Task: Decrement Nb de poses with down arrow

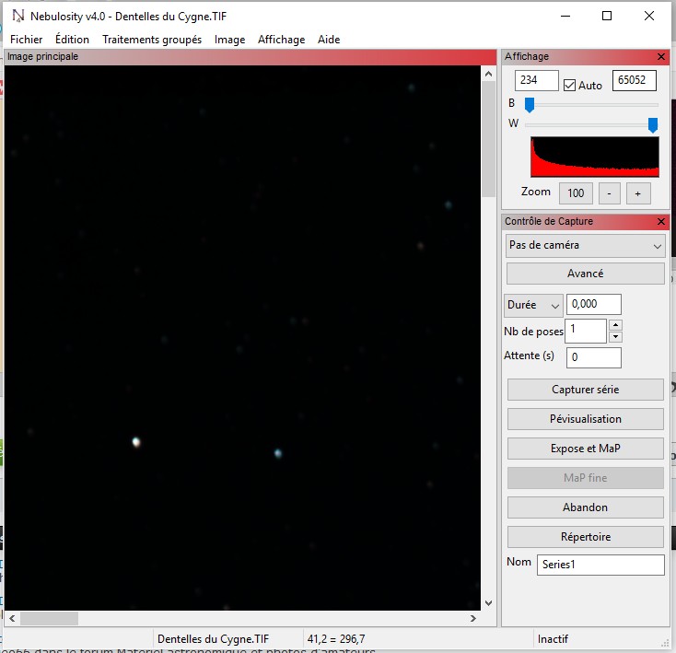Action: (615, 336)
